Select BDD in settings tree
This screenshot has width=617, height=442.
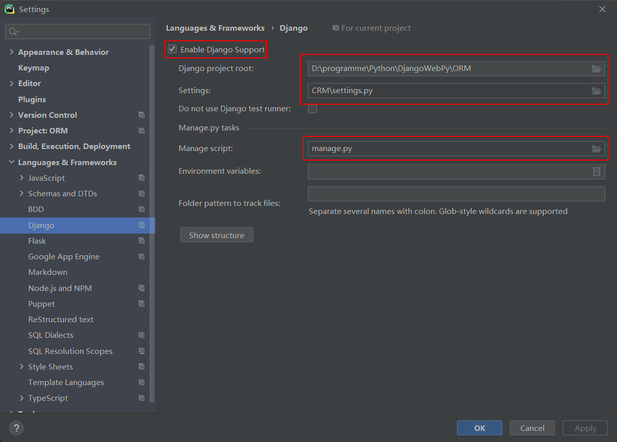36,209
